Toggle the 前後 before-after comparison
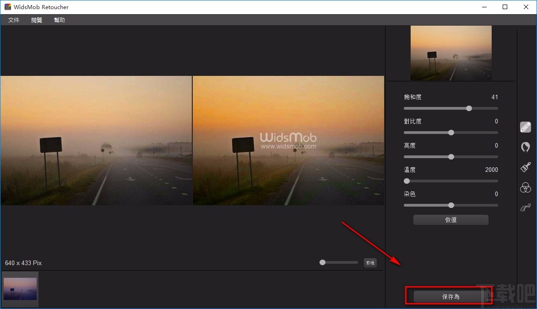The height and width of the screenshot is (309, 537). click(370, 262)
